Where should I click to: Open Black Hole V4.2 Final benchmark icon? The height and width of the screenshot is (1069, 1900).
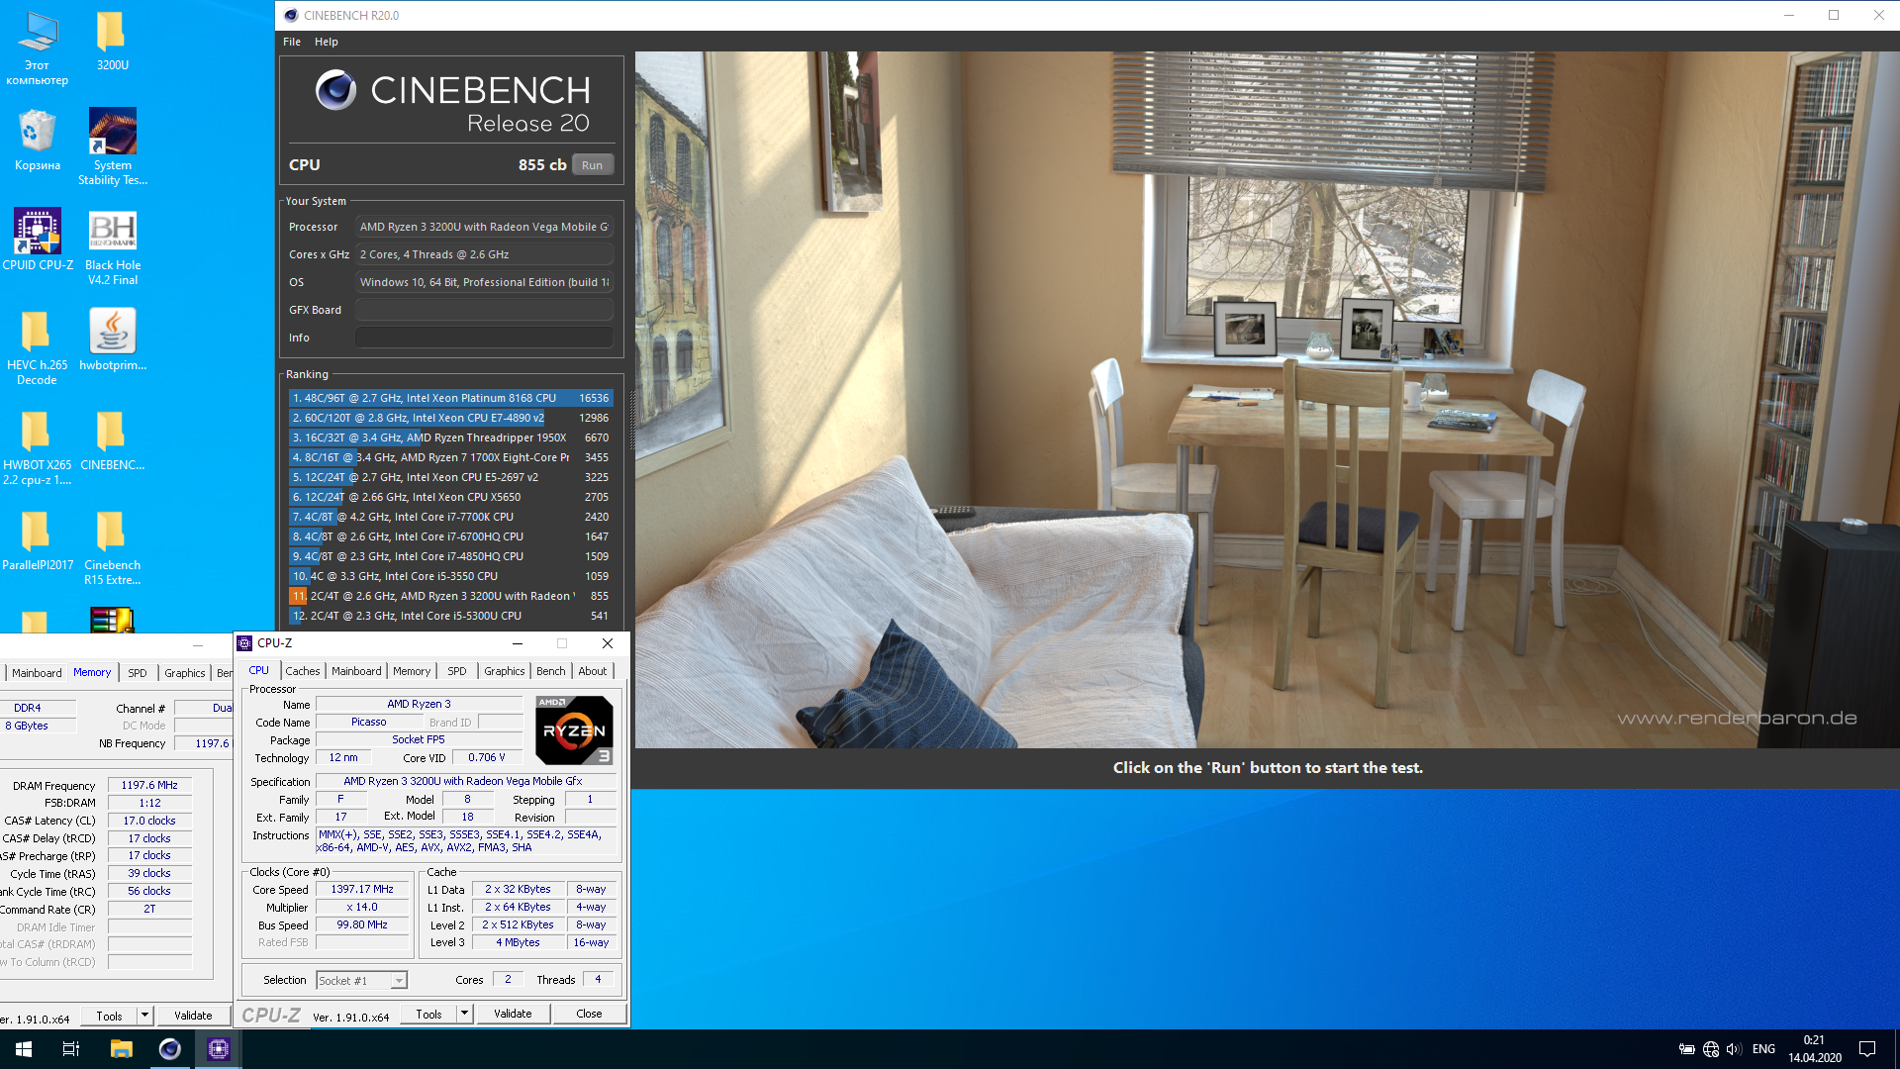click(112, 247)
